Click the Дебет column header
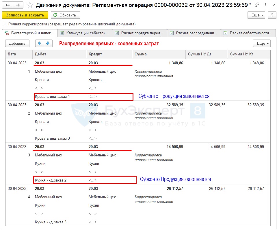The height and width of the screenshot is (230, 277). pos(60,54)
